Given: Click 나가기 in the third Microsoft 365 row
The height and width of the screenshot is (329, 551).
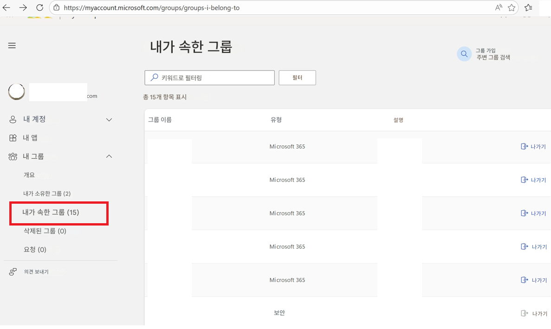Looking at the screenshot, I should [533, 213].
